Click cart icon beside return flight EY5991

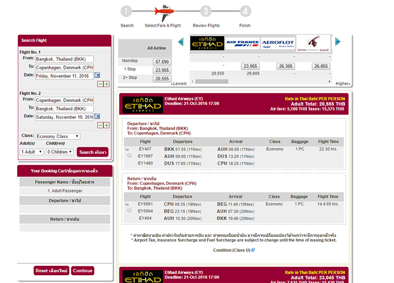127,205
